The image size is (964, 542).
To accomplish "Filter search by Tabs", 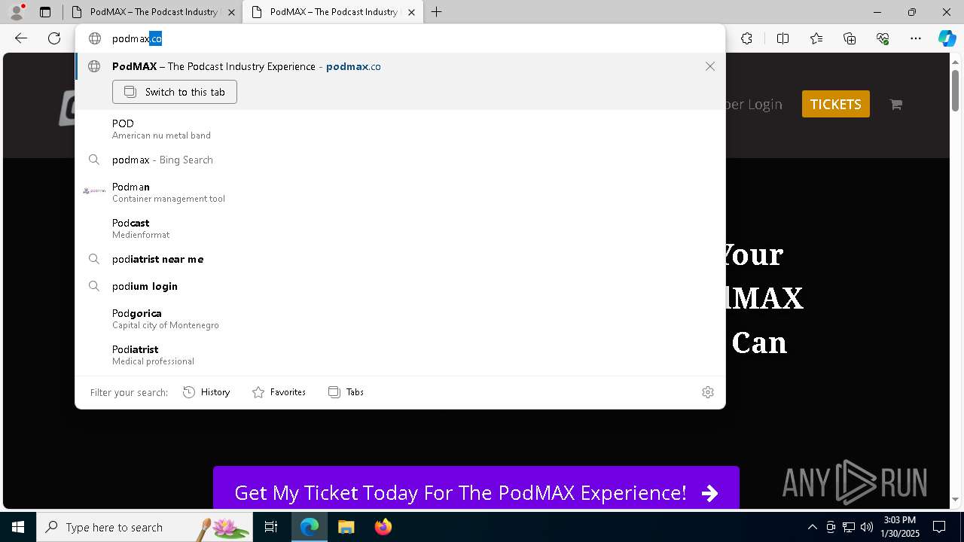I will pos(346,392).
